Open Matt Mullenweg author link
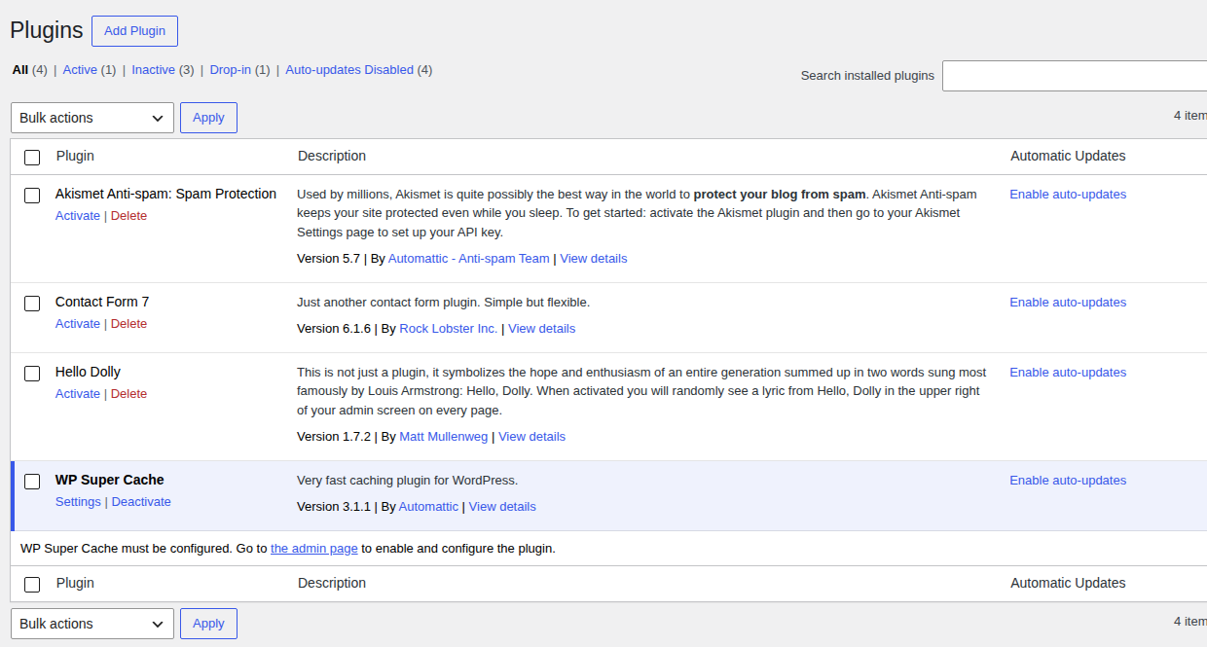 (x=444, y=437)
